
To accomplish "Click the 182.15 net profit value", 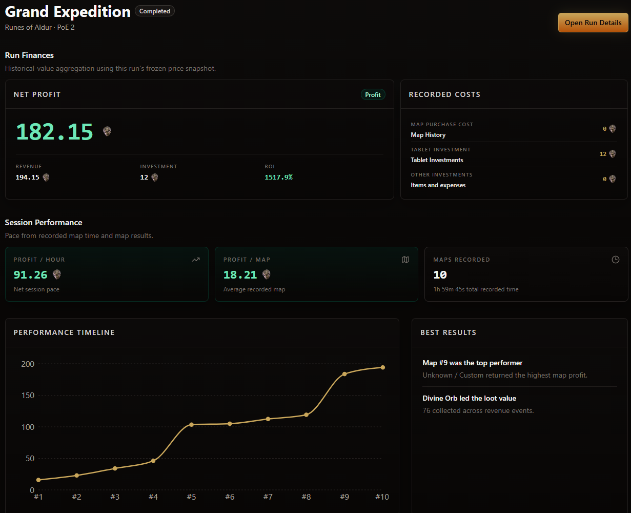I will (55, 132).
